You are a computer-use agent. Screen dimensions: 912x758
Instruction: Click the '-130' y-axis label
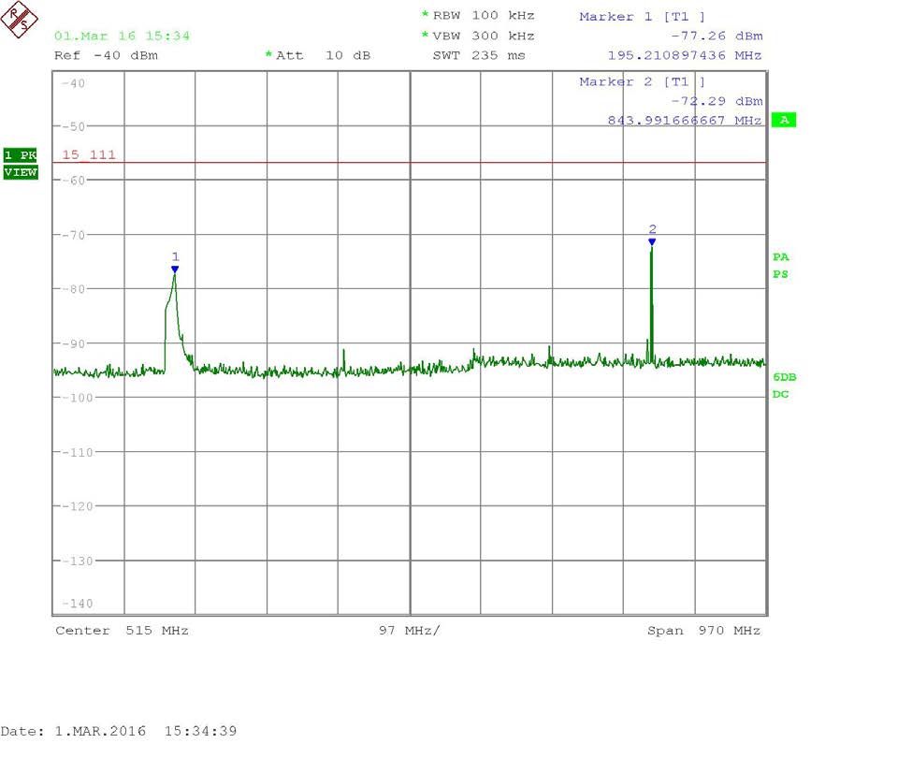click(x=77, y=561)
